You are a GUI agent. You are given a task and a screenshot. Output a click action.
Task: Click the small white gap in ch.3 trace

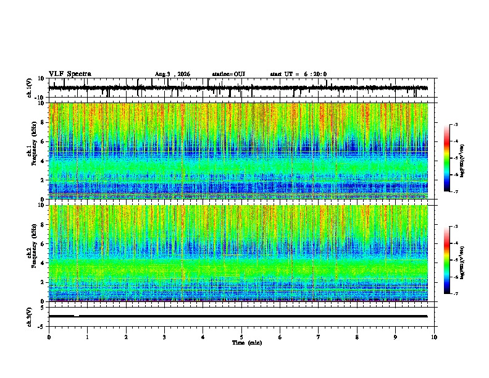(x=77, y=316)
